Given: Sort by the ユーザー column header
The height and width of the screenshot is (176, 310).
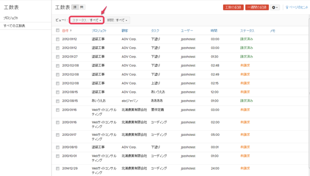Looking at the screenshot, I should [x=187, y=31].
